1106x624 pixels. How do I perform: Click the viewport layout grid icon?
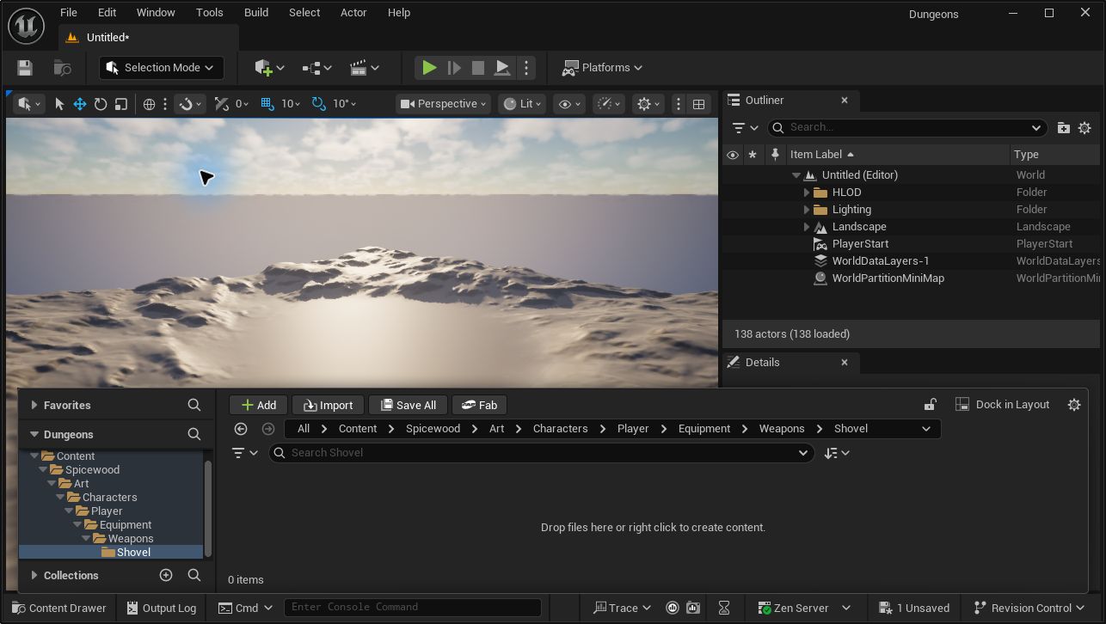click(x=699, y=104)
